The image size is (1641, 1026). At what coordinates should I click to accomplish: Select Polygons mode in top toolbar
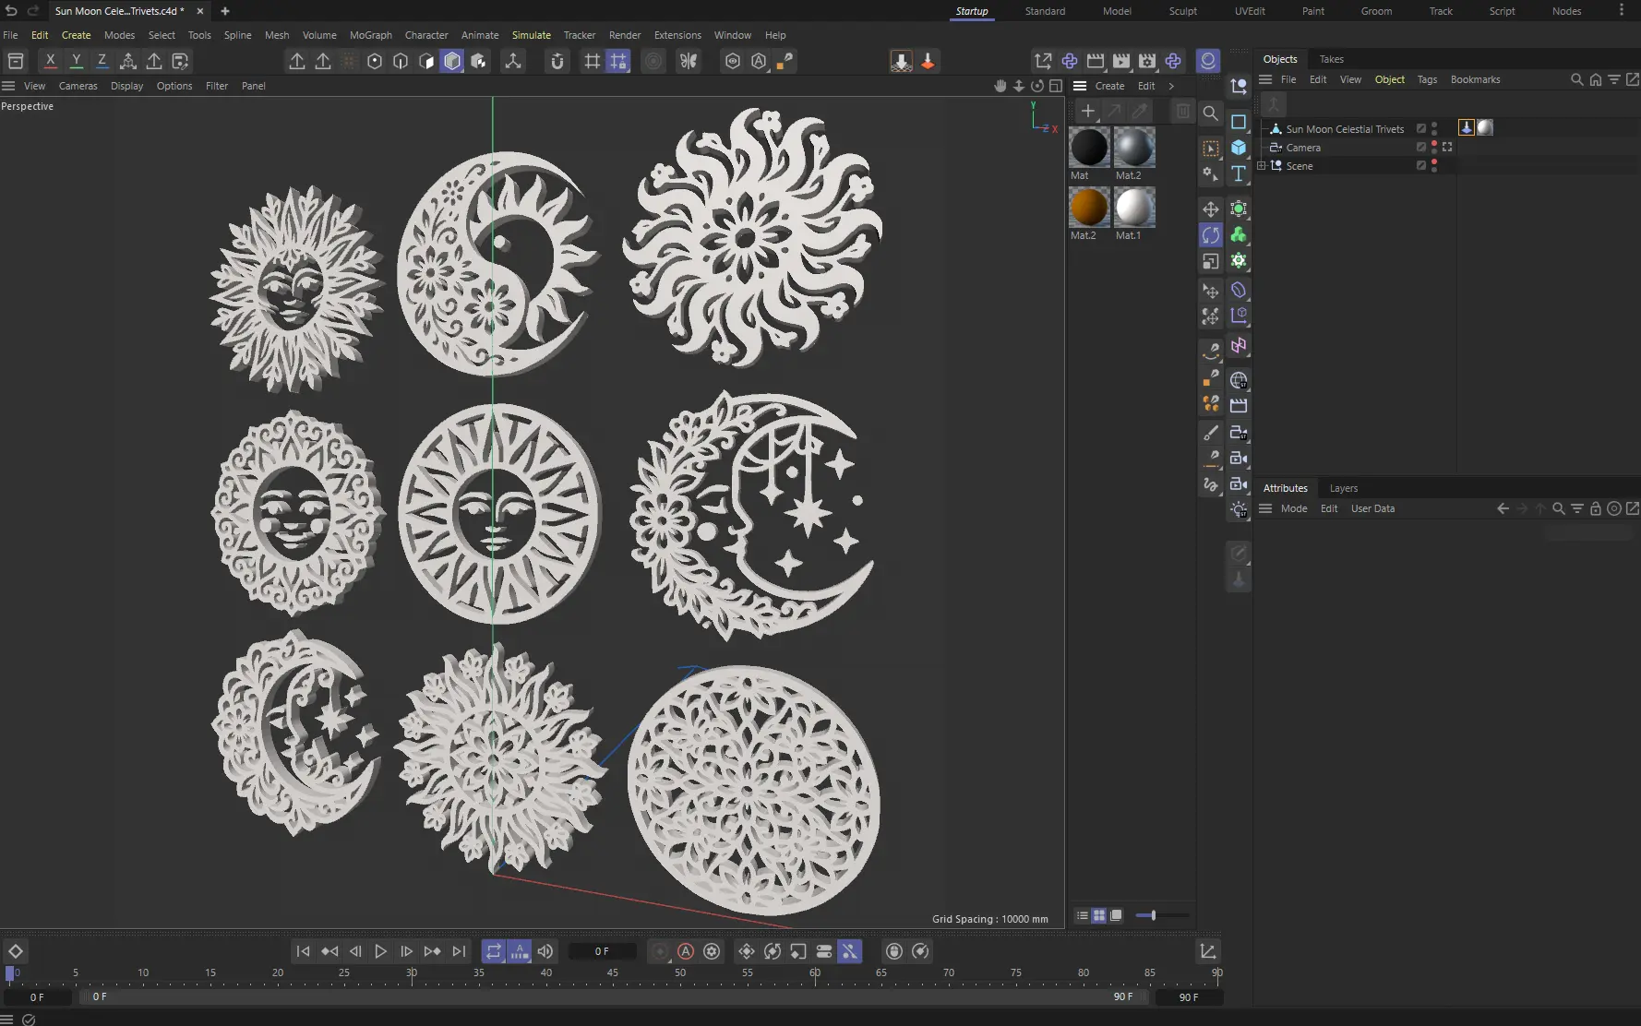click(426, 61)
